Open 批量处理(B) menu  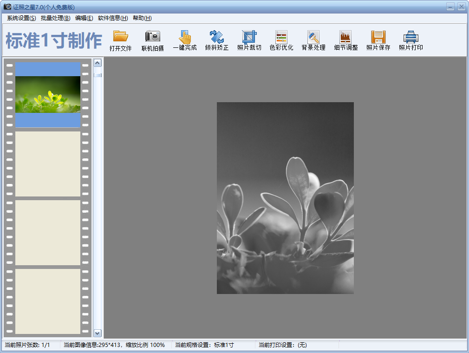click(56, 18)
